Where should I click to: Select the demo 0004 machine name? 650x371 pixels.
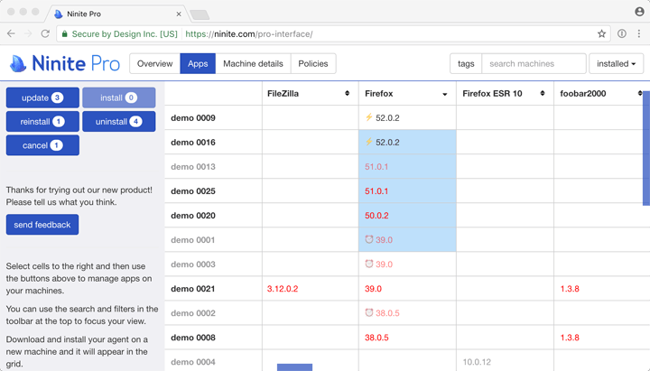coord(193,362)
